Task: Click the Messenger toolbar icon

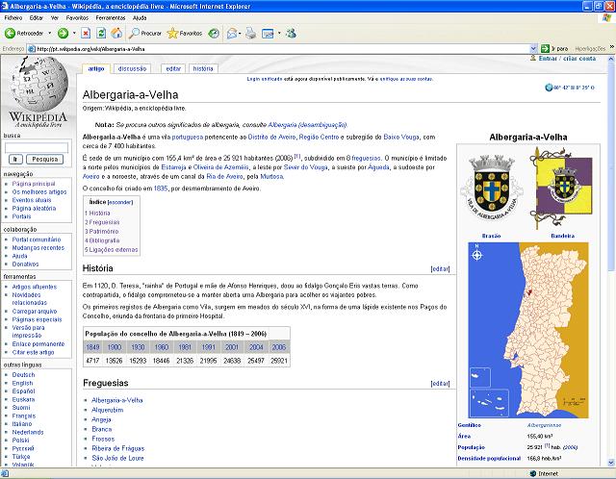Action: (291, 34)
